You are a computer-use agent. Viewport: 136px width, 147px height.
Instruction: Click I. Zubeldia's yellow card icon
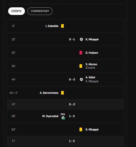62,26
